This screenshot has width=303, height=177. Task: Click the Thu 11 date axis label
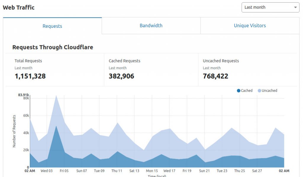pyautogui.click(x=117, y=171)
